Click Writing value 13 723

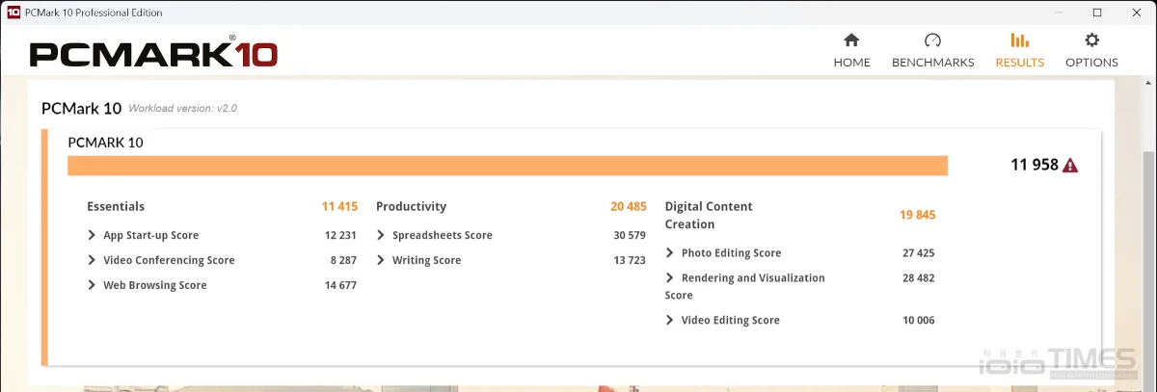[x=630, y=260]
